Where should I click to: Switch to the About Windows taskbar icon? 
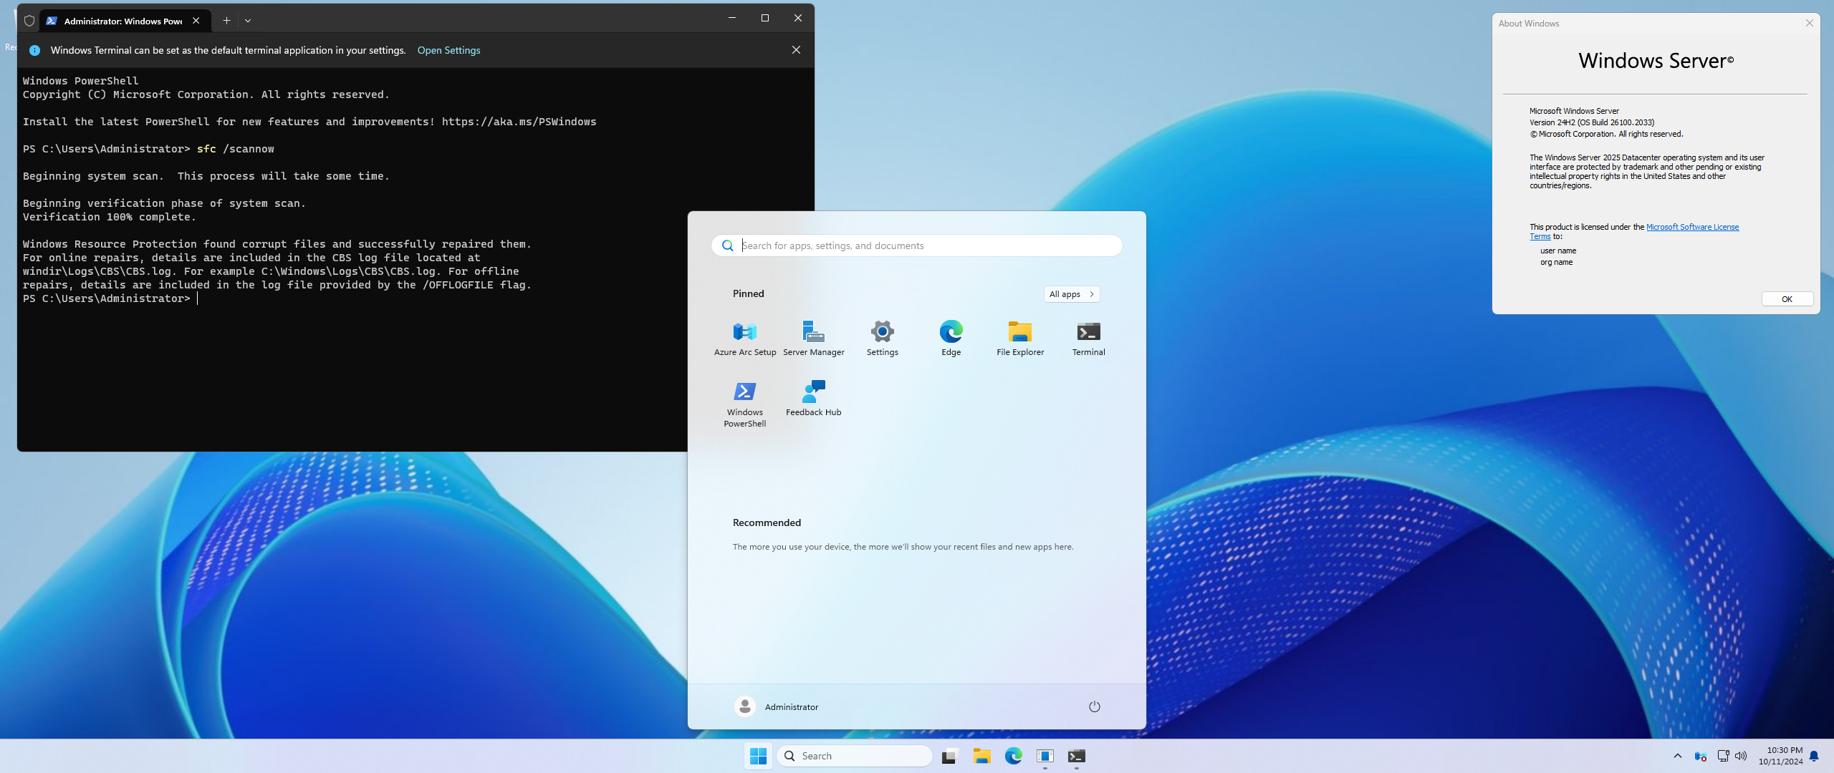coord(1045,756)
